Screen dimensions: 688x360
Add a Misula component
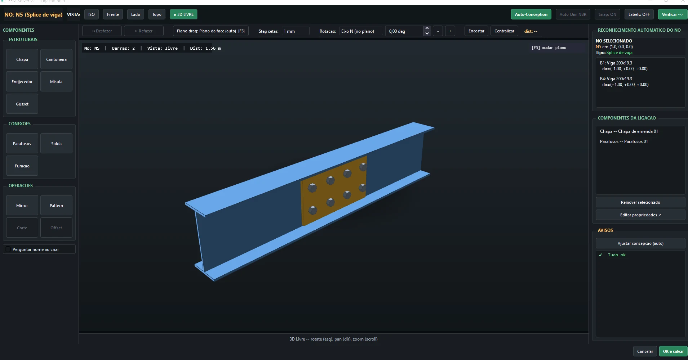(x=56, y=82)
